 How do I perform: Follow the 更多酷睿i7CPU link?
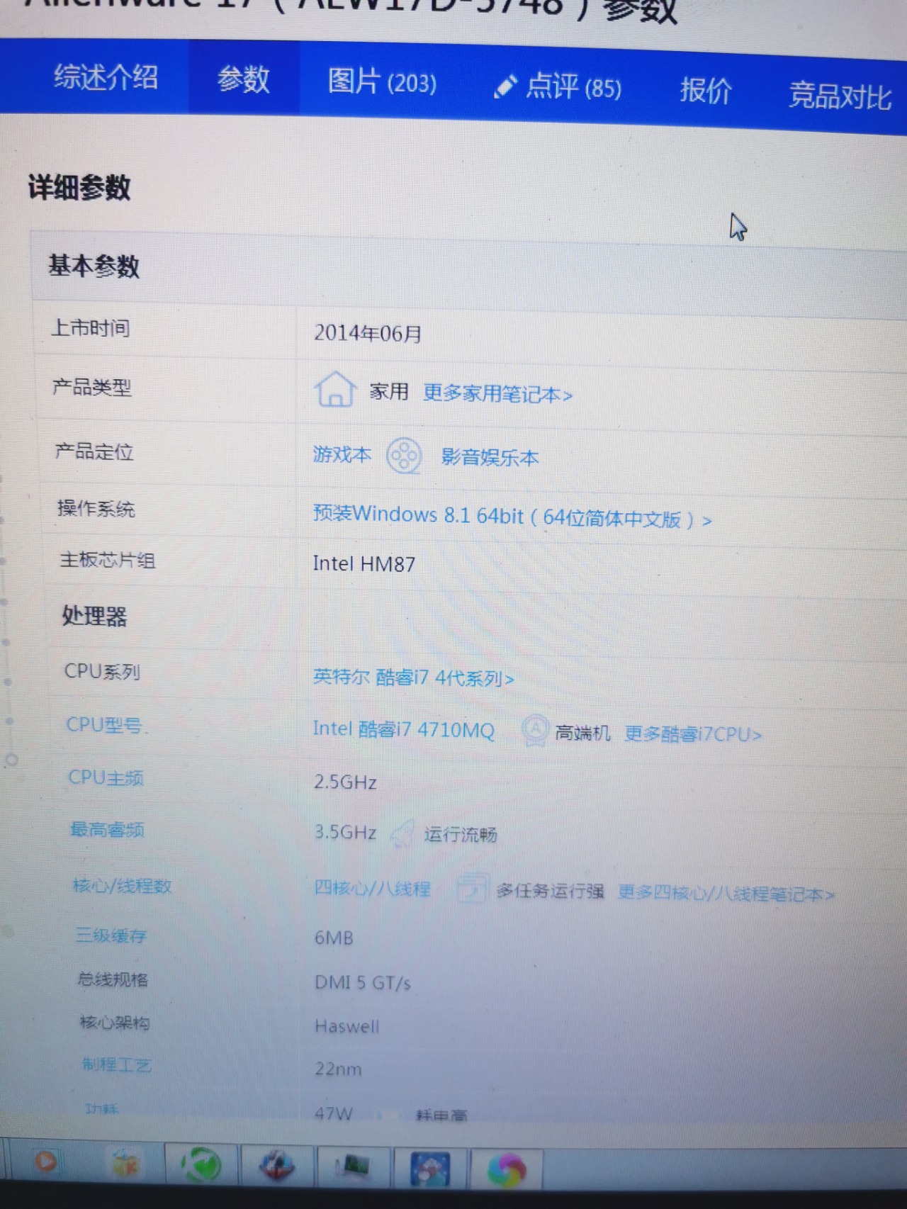click(x=693, y=734)
